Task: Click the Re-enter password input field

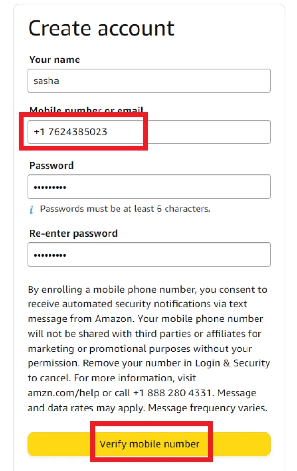Action: click(149, 254)
